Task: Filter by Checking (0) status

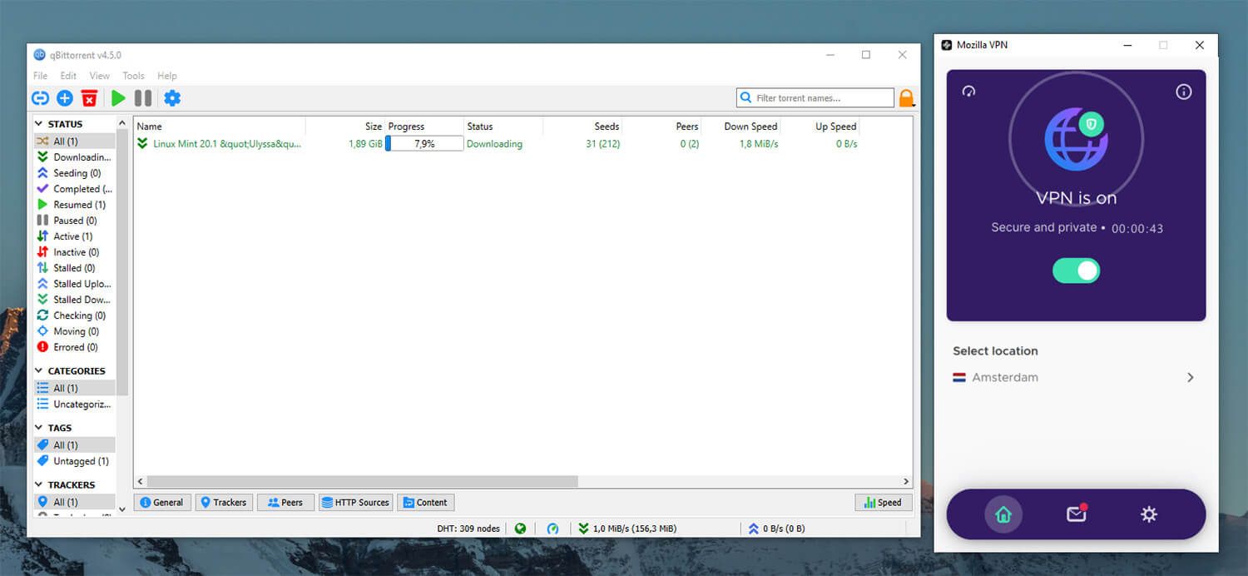Action: click(x=75, y=315)
